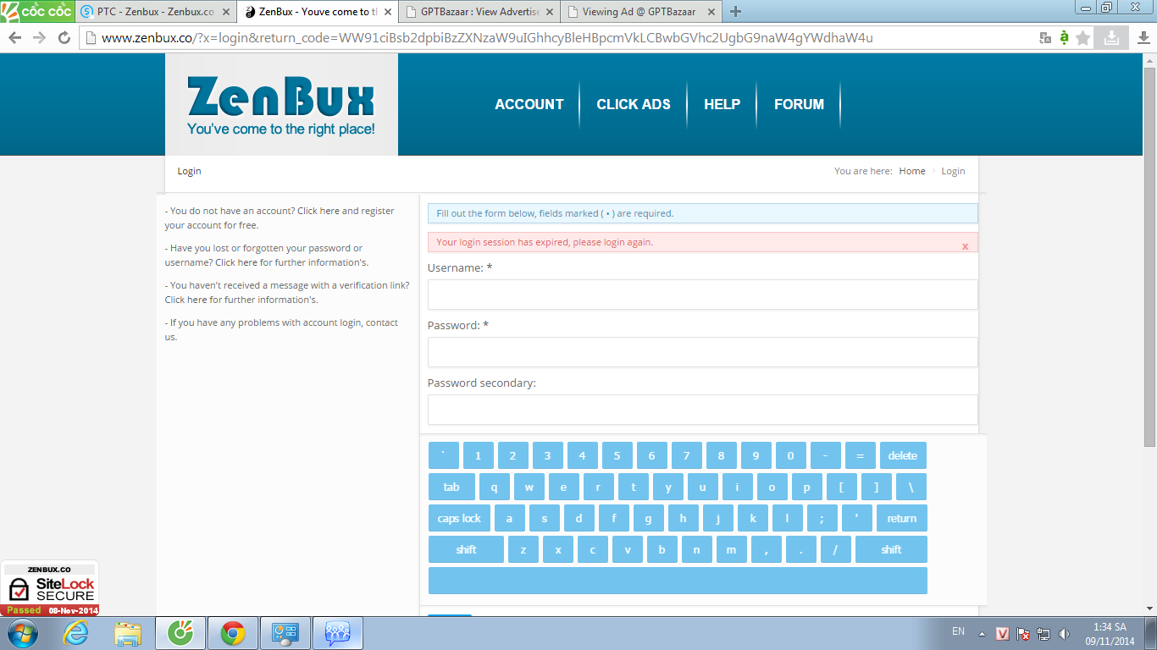This screenshot has height=650, width=1157.
Task: Click the lost password 'Click here' link
Action: pyautogui.click(x=236, y=262)
